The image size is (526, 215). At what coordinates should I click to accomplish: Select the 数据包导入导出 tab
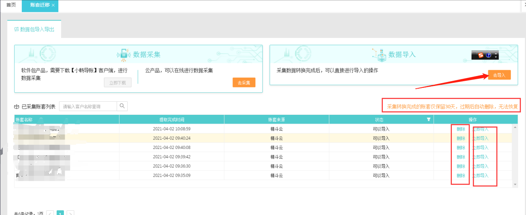click(x=35, y=29)
